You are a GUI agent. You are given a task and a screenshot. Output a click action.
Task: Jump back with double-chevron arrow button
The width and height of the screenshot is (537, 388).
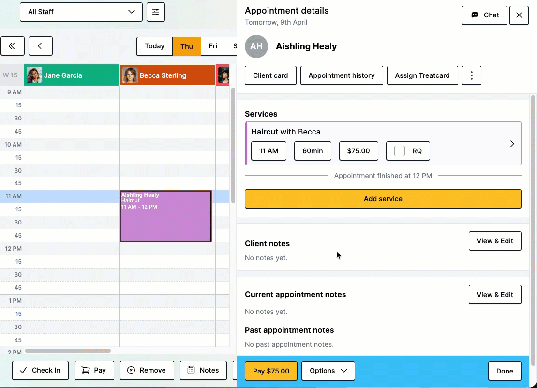[x=13, y=46]
